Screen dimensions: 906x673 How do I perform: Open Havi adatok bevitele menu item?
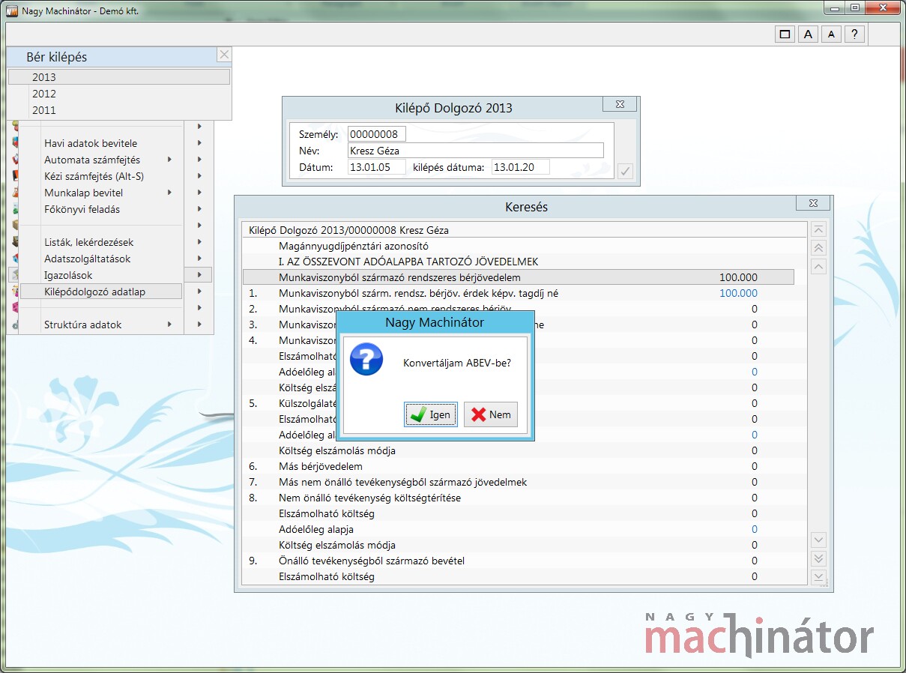click(101, 143)
